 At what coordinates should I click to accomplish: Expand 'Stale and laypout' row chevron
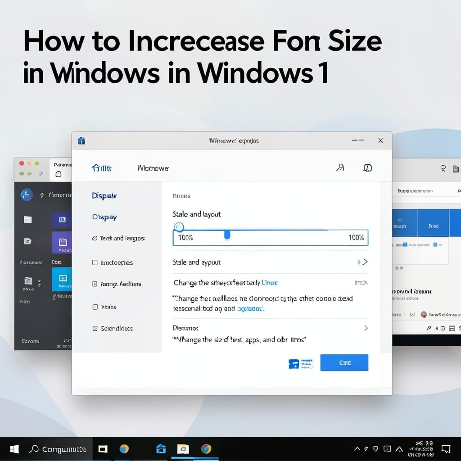(x=365, y=262)
